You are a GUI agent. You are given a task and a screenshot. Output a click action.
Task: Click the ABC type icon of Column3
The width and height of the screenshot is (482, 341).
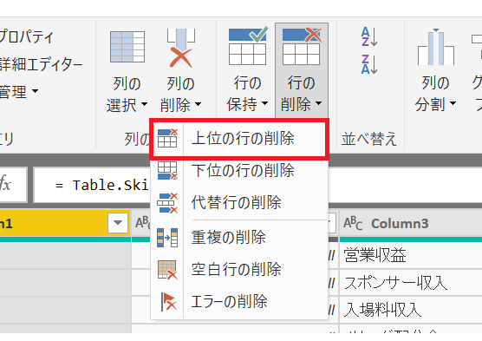click(x=353, y=223)
